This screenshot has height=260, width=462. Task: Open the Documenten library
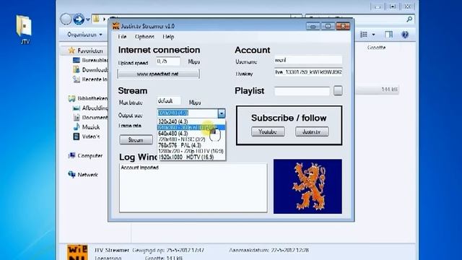[x=95, y=117]
